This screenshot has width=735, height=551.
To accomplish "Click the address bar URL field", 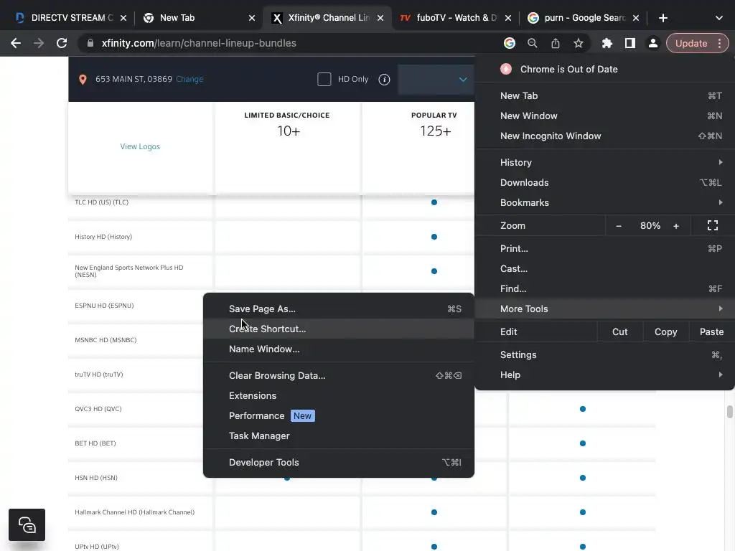I will 291,43.
